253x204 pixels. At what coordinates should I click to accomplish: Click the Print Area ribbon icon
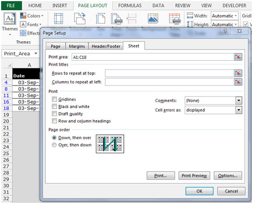[x=117, y=19]
